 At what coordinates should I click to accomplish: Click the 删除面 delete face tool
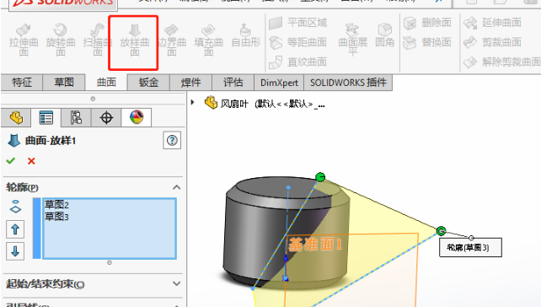[x=427, y=23]
